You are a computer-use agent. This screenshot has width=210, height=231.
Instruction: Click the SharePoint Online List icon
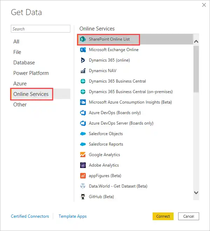coord(83,39)
